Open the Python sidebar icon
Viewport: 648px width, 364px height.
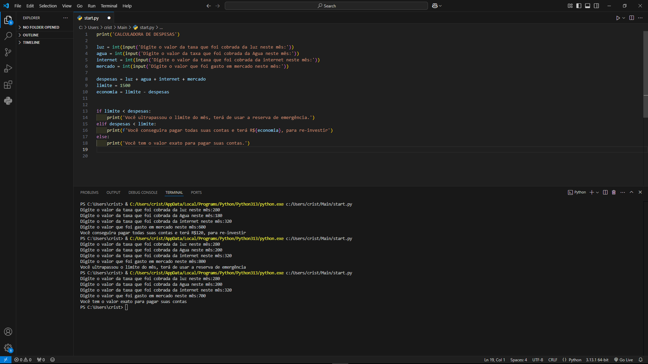click(8, 101)
